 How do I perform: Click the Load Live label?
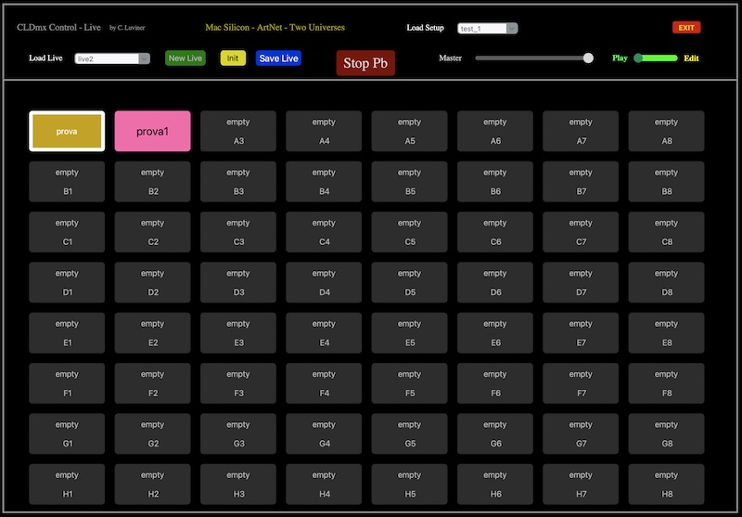[x=45, y=58]
